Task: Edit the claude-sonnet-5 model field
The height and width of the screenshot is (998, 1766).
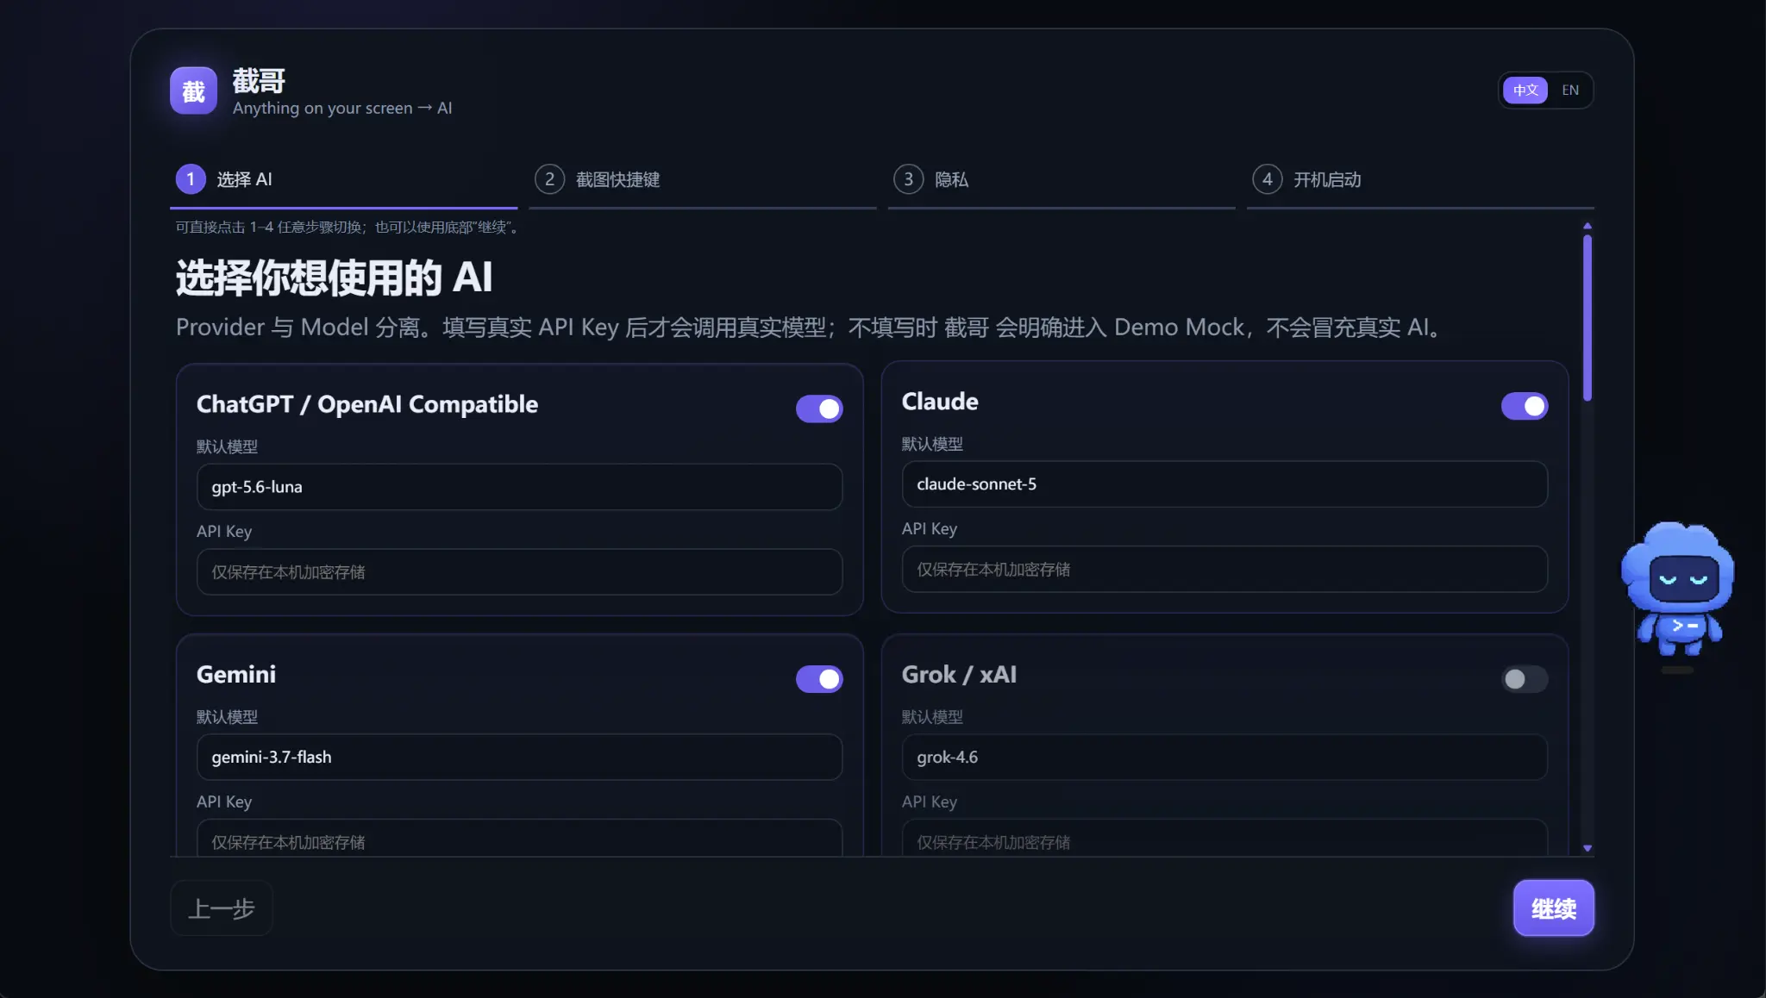Action: click(1224, 484)
